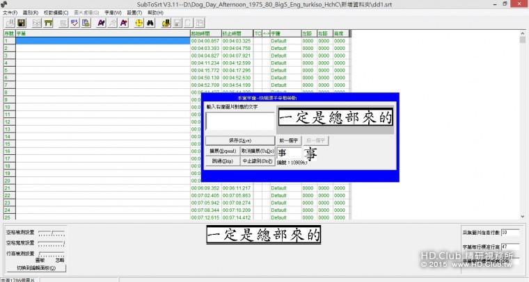This screenshot has height=282, width=529.
Task: Click the binoculars search icon
Action: (x=150, y=23)
